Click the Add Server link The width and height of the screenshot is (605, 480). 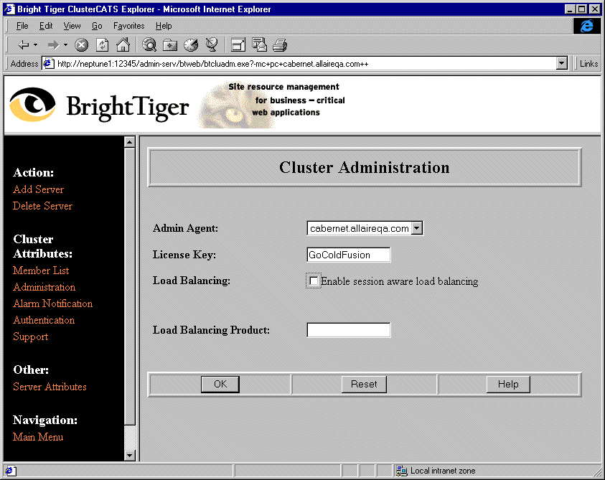[38, 189]
